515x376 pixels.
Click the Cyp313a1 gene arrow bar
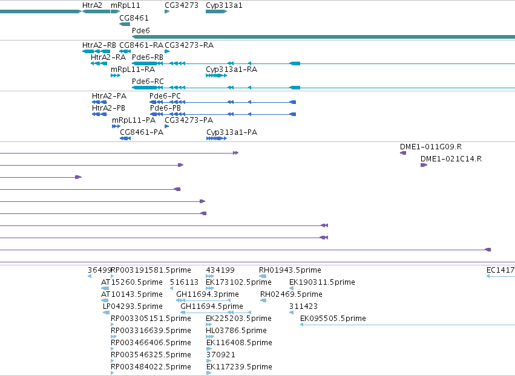coord(217,11)
